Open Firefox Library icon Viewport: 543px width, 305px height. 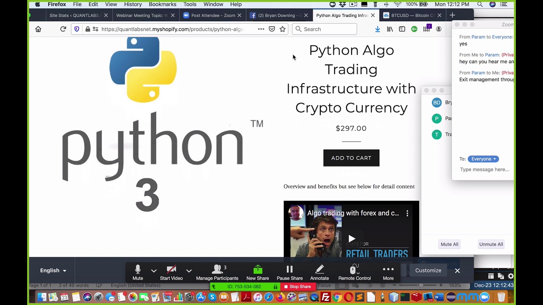tap(390, 29)
